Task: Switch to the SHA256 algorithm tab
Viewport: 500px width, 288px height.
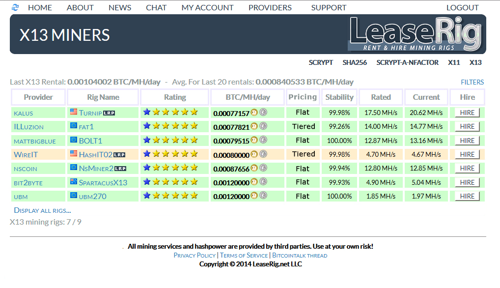Action: [355, 62]
